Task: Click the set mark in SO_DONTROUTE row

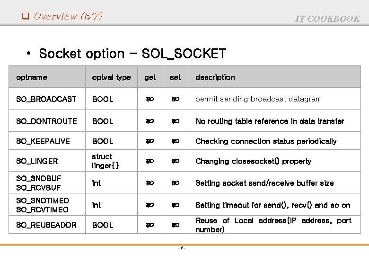Action: [x=176, y=121]
